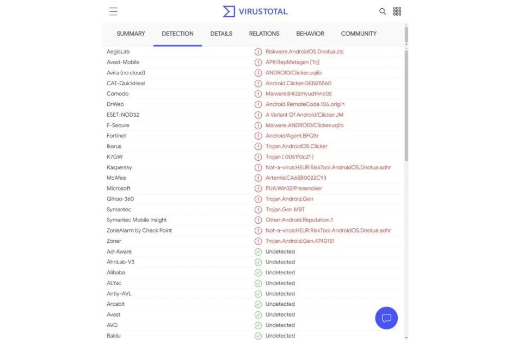Open the Relations tab
511x340 pixels.
[x=264, y=34]
